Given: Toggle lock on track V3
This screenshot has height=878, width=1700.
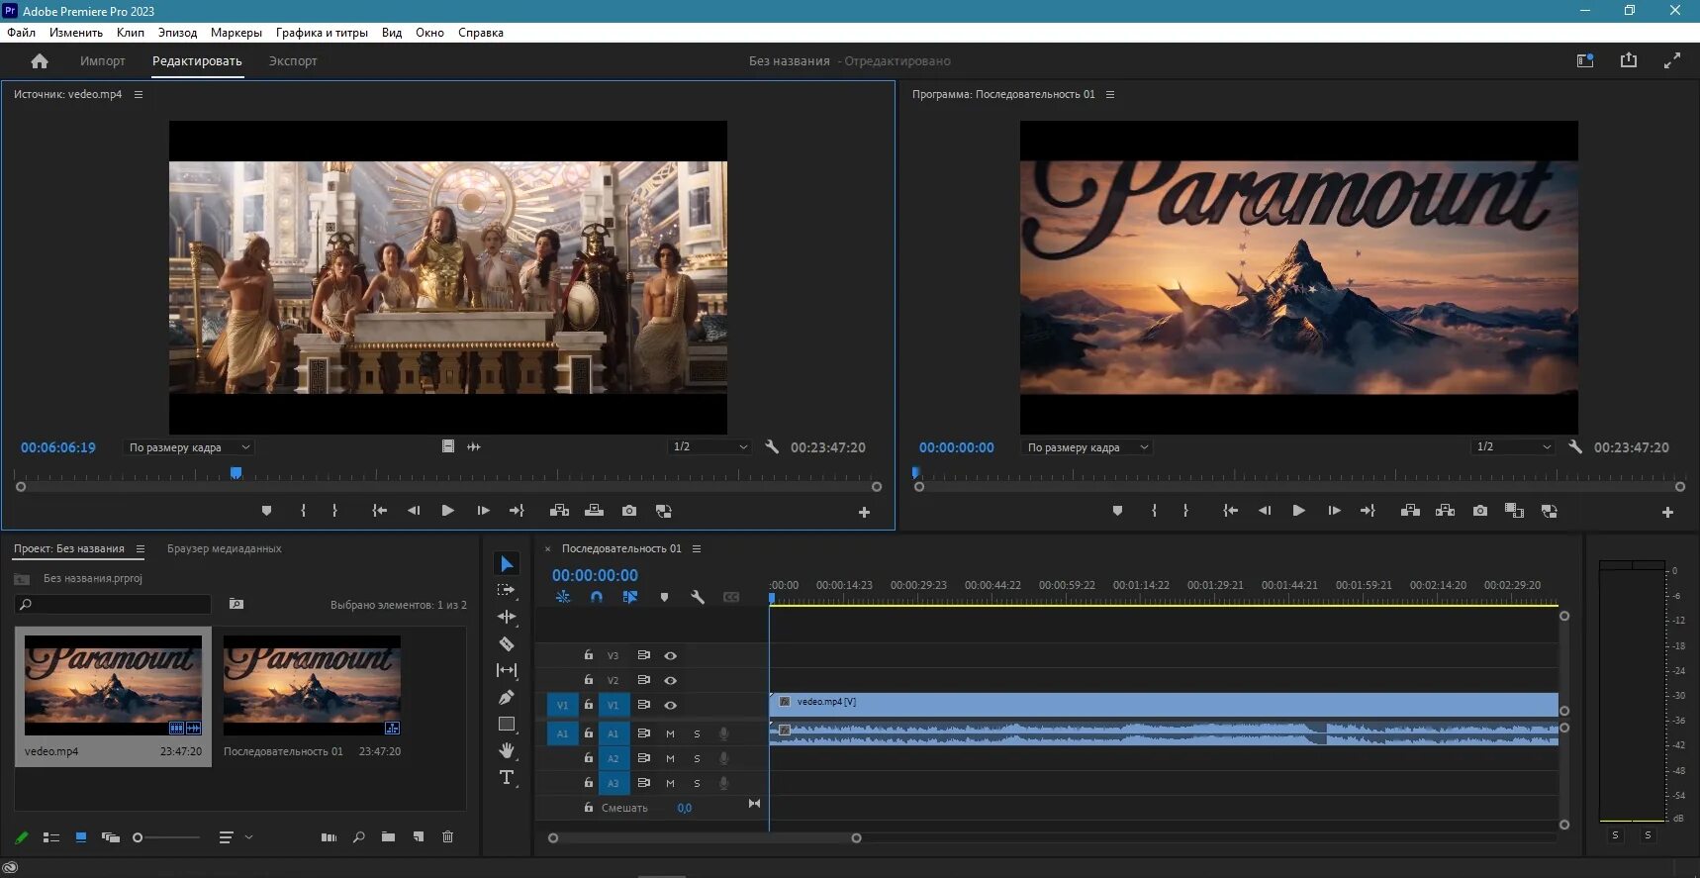Looking at the screenshot, I should tap(588, 655).
